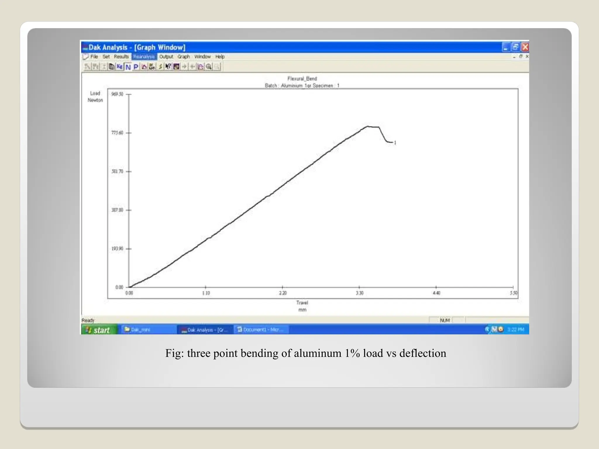Image resolution: width=599 pixels, height=449 pixels.
Task: Click the peak of the load-deflection curve
Action: [x=368, y=126]
